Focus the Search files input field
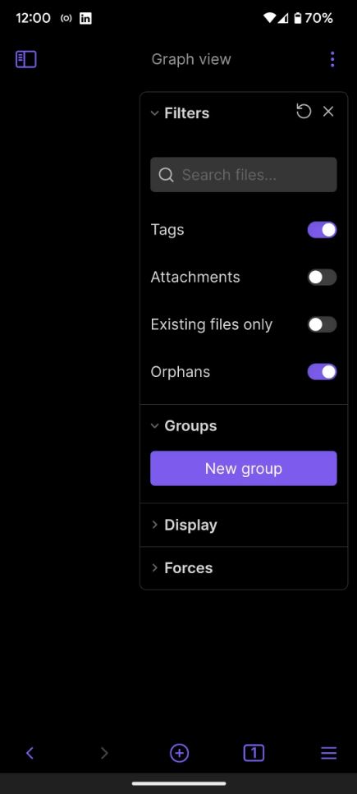This screenshot has height=794, width=357. coord(244,175)
